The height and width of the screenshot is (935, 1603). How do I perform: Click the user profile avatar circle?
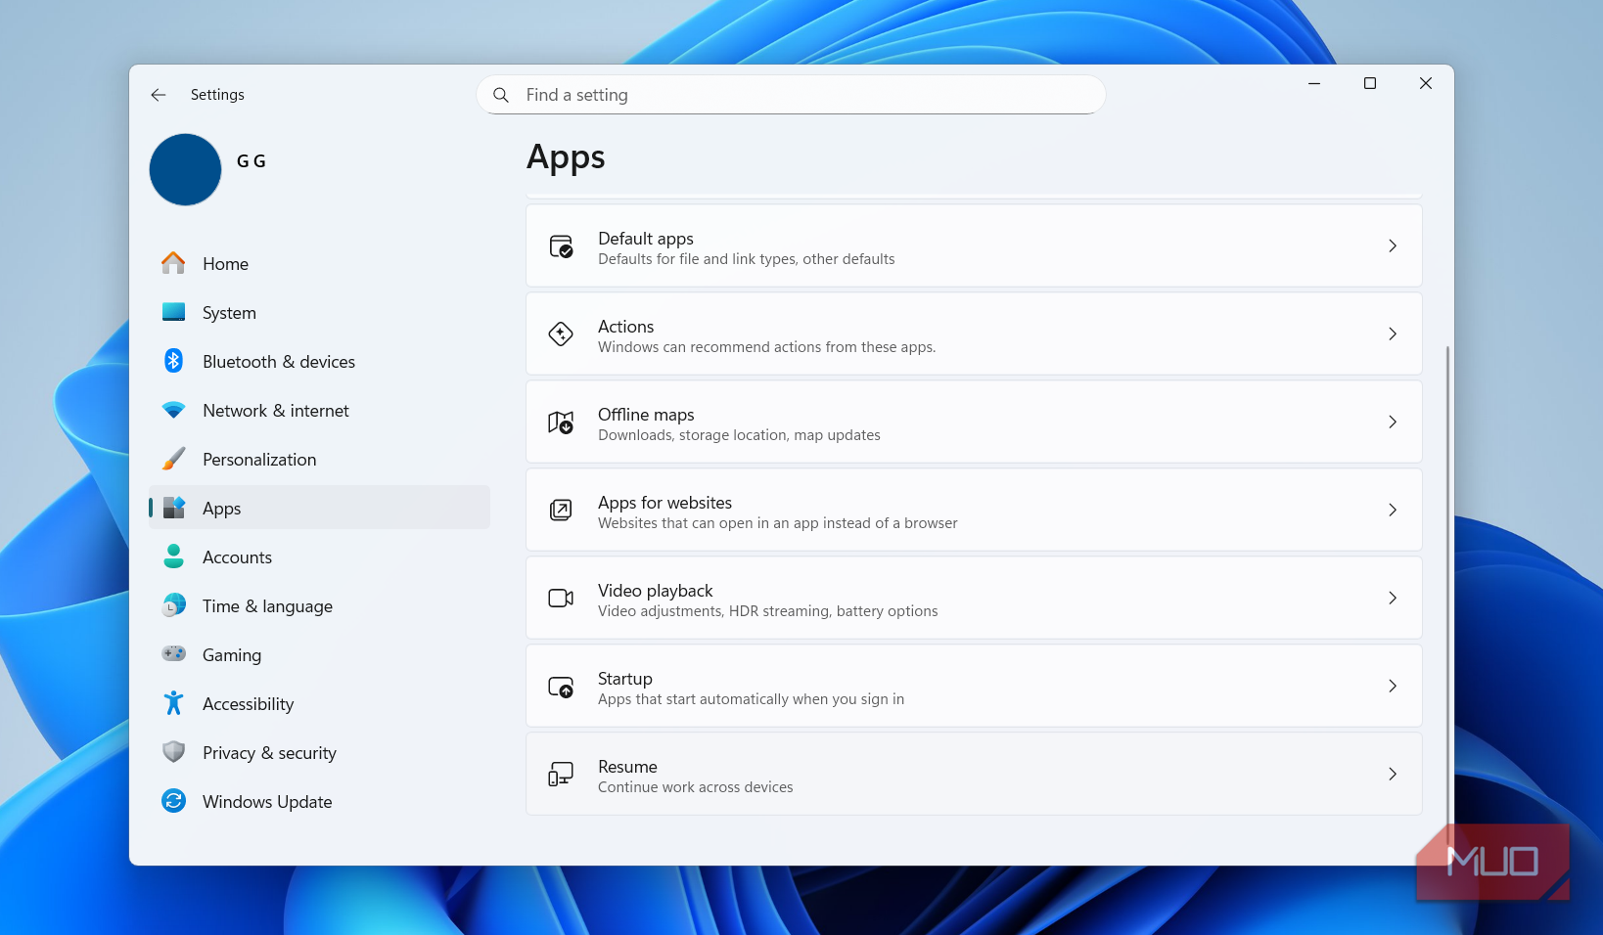pyautogui.click(x=185, y=170)
